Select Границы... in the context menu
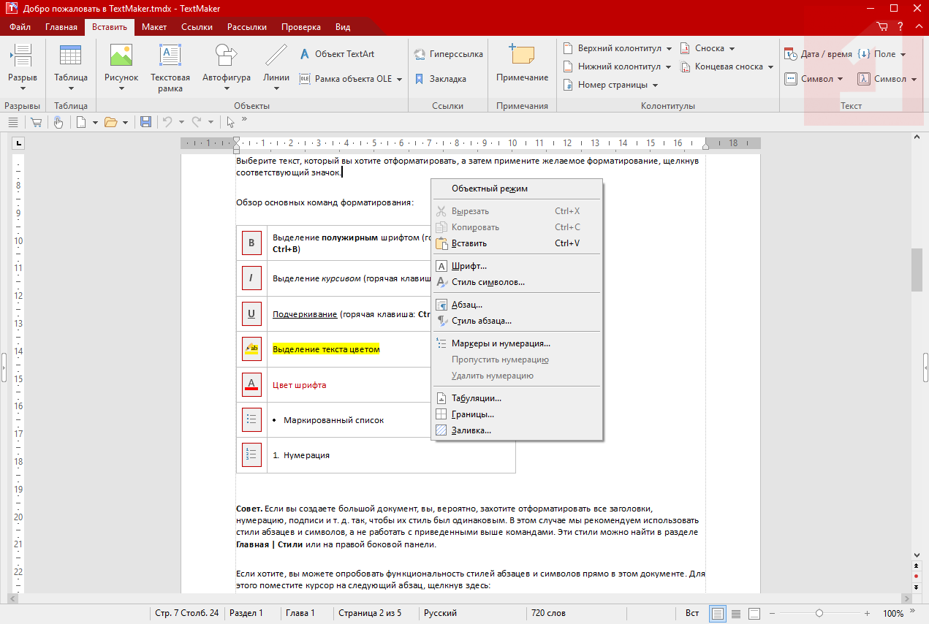Screen dimensions: 929x624 pos(472,414)
